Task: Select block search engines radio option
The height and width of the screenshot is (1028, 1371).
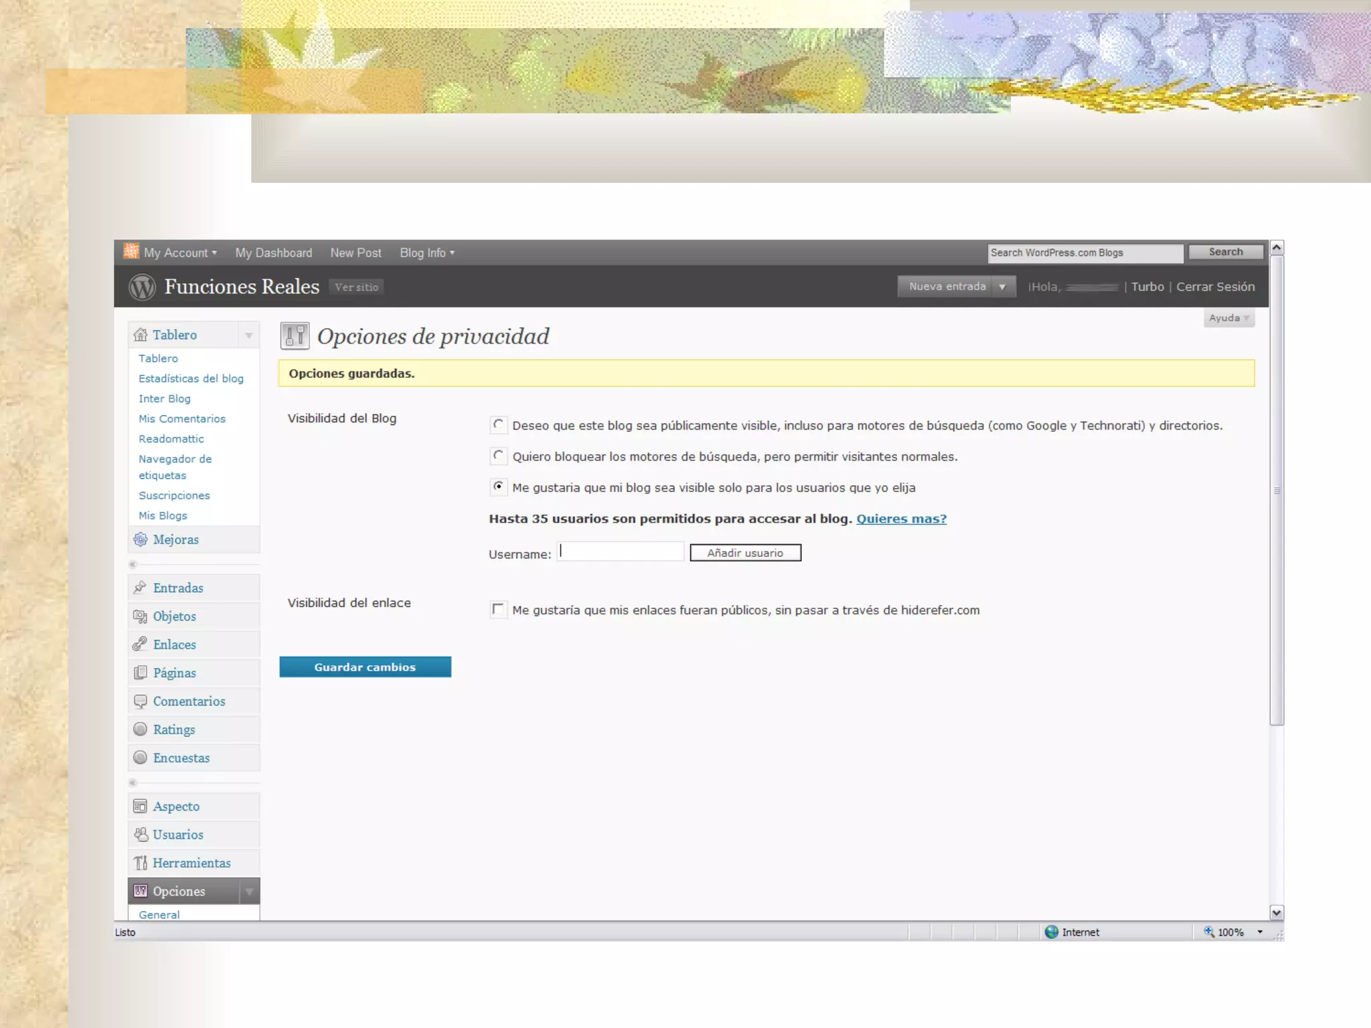Action: [498, 456]
